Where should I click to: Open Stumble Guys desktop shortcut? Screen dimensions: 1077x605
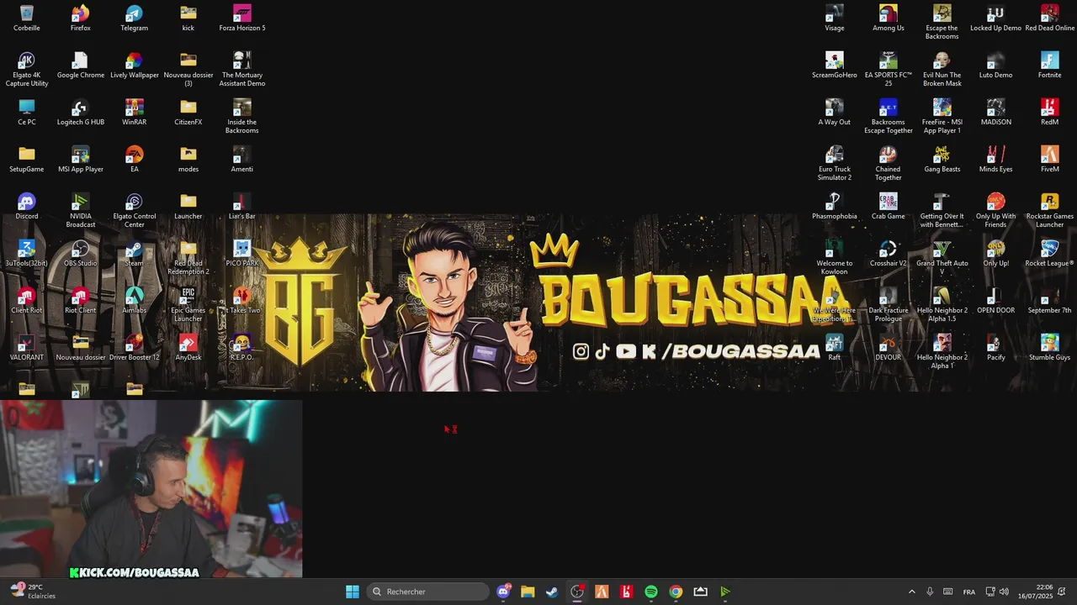1050,348
